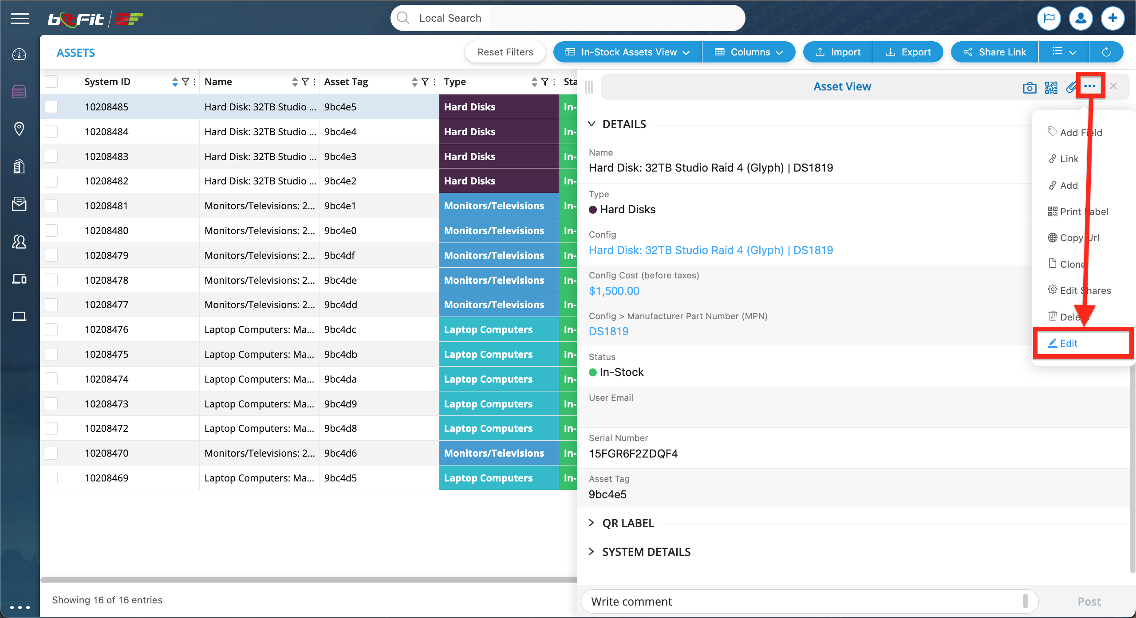Open the user profile icon

[1081, 19]
